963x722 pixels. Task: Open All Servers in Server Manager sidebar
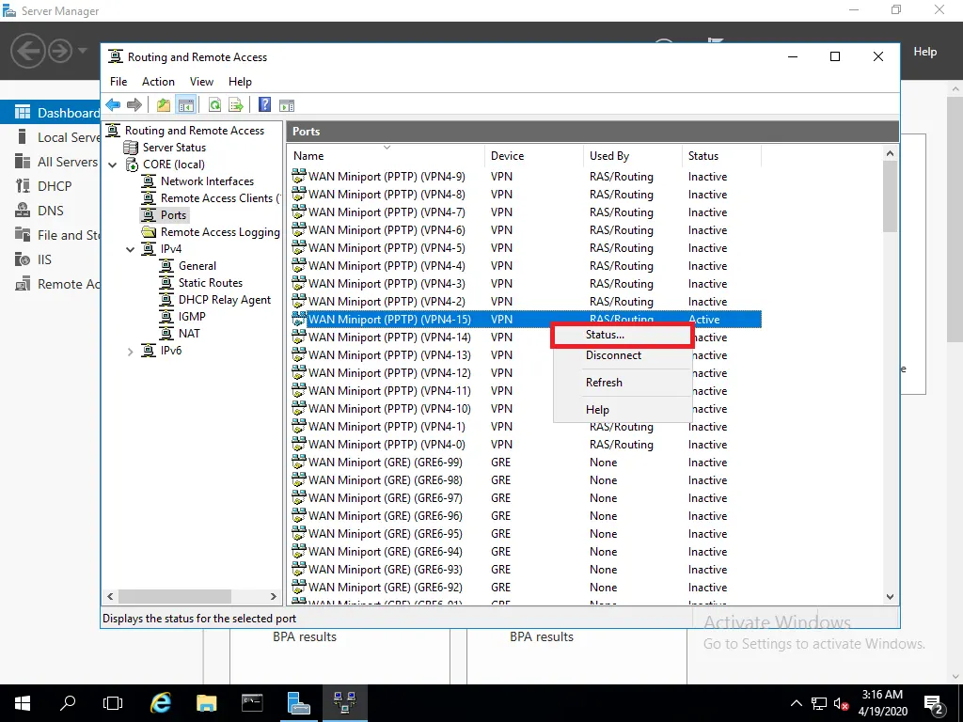pyautogui.click(x=58, y=162)
